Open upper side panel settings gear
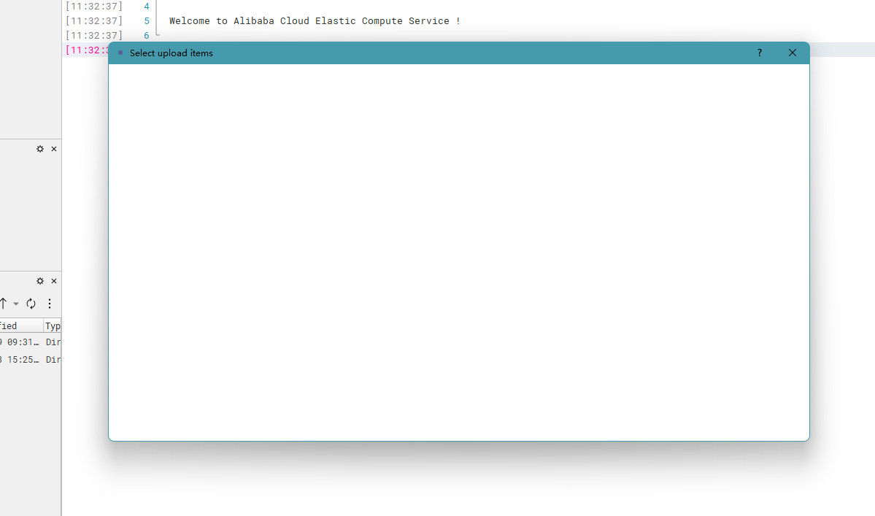 click(40, 149)
